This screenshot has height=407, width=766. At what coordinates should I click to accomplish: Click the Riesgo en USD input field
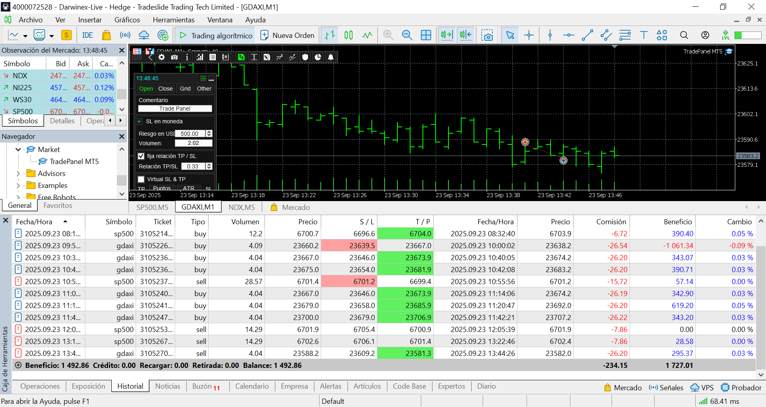pyautogui.click(x=190, y=134)
